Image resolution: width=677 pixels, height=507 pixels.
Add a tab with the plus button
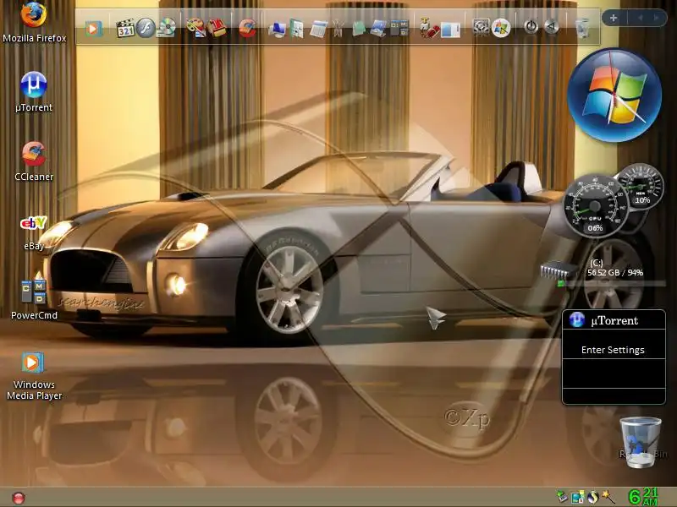click(613, 18)
